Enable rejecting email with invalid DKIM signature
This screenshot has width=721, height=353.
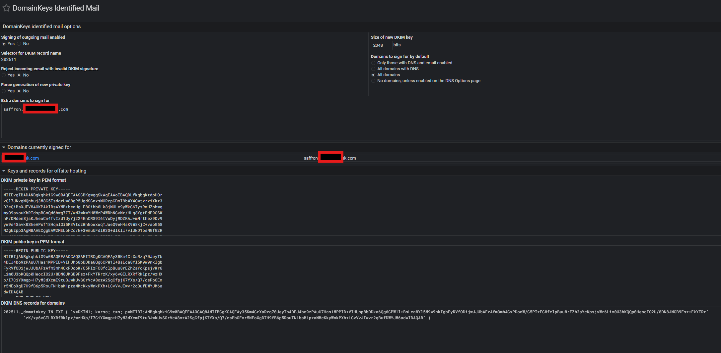[x=4, y=75]
